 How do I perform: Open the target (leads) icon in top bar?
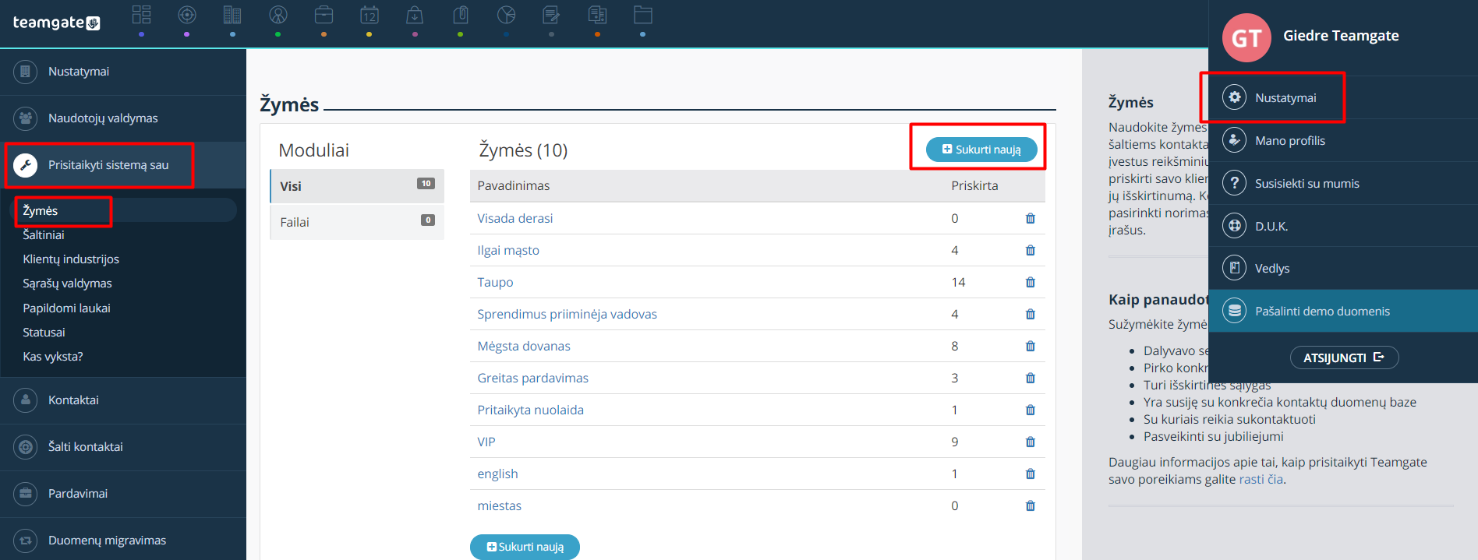pyautogui.click(x=187, y=15)
